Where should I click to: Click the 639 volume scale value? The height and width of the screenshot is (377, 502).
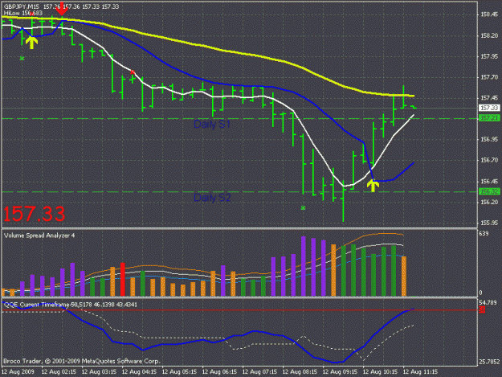coord(484,234)
